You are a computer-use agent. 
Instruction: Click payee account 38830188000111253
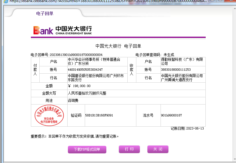click(x=176, y=70)
